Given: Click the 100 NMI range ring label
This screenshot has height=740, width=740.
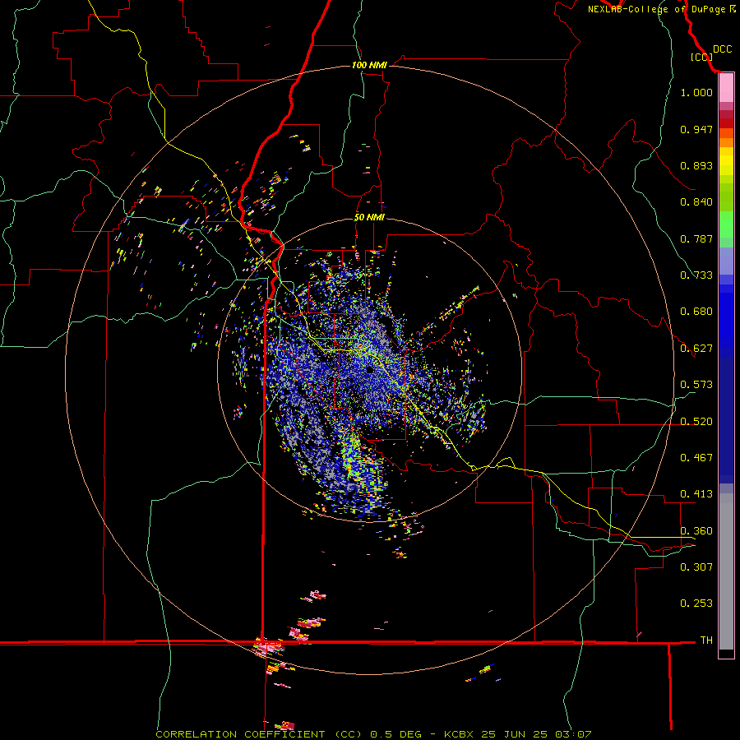Looking at the screenshot, I should [x=369, y=65].
